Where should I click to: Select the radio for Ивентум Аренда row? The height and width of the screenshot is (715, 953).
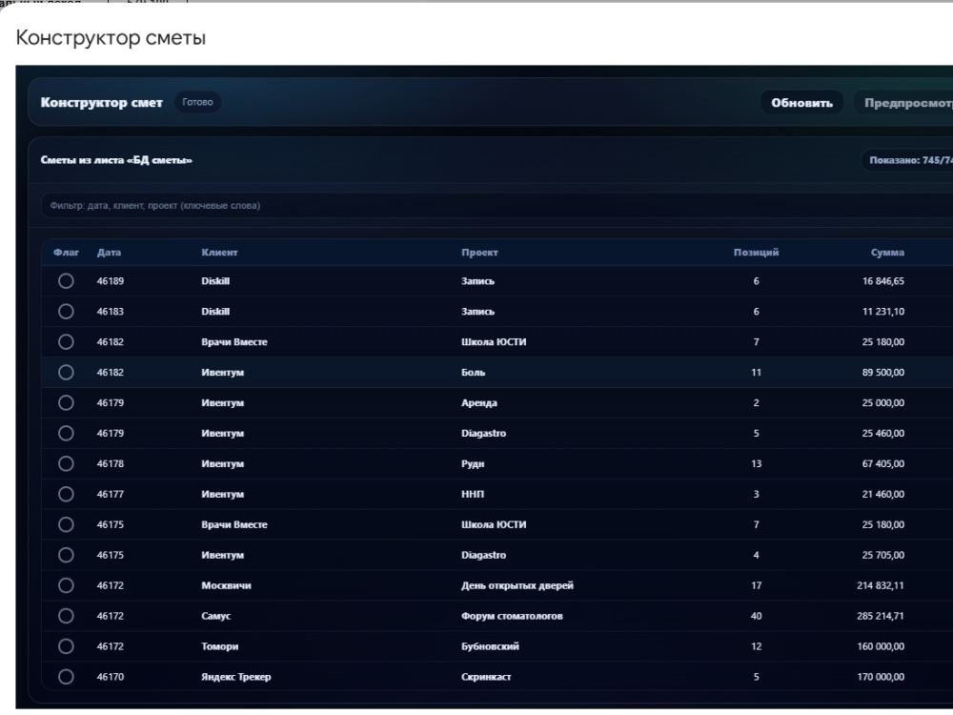[x=67, y=402]
